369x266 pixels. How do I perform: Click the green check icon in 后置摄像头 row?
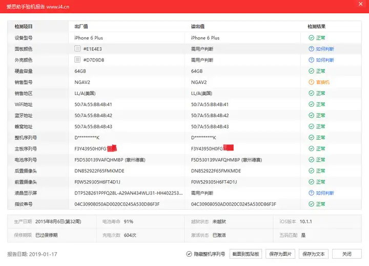[x=311, y=170]
